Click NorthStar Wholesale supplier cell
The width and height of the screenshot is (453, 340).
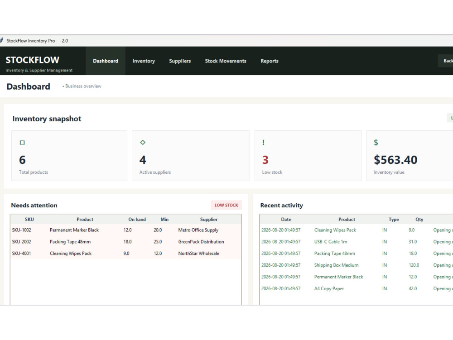pos(199,254)
